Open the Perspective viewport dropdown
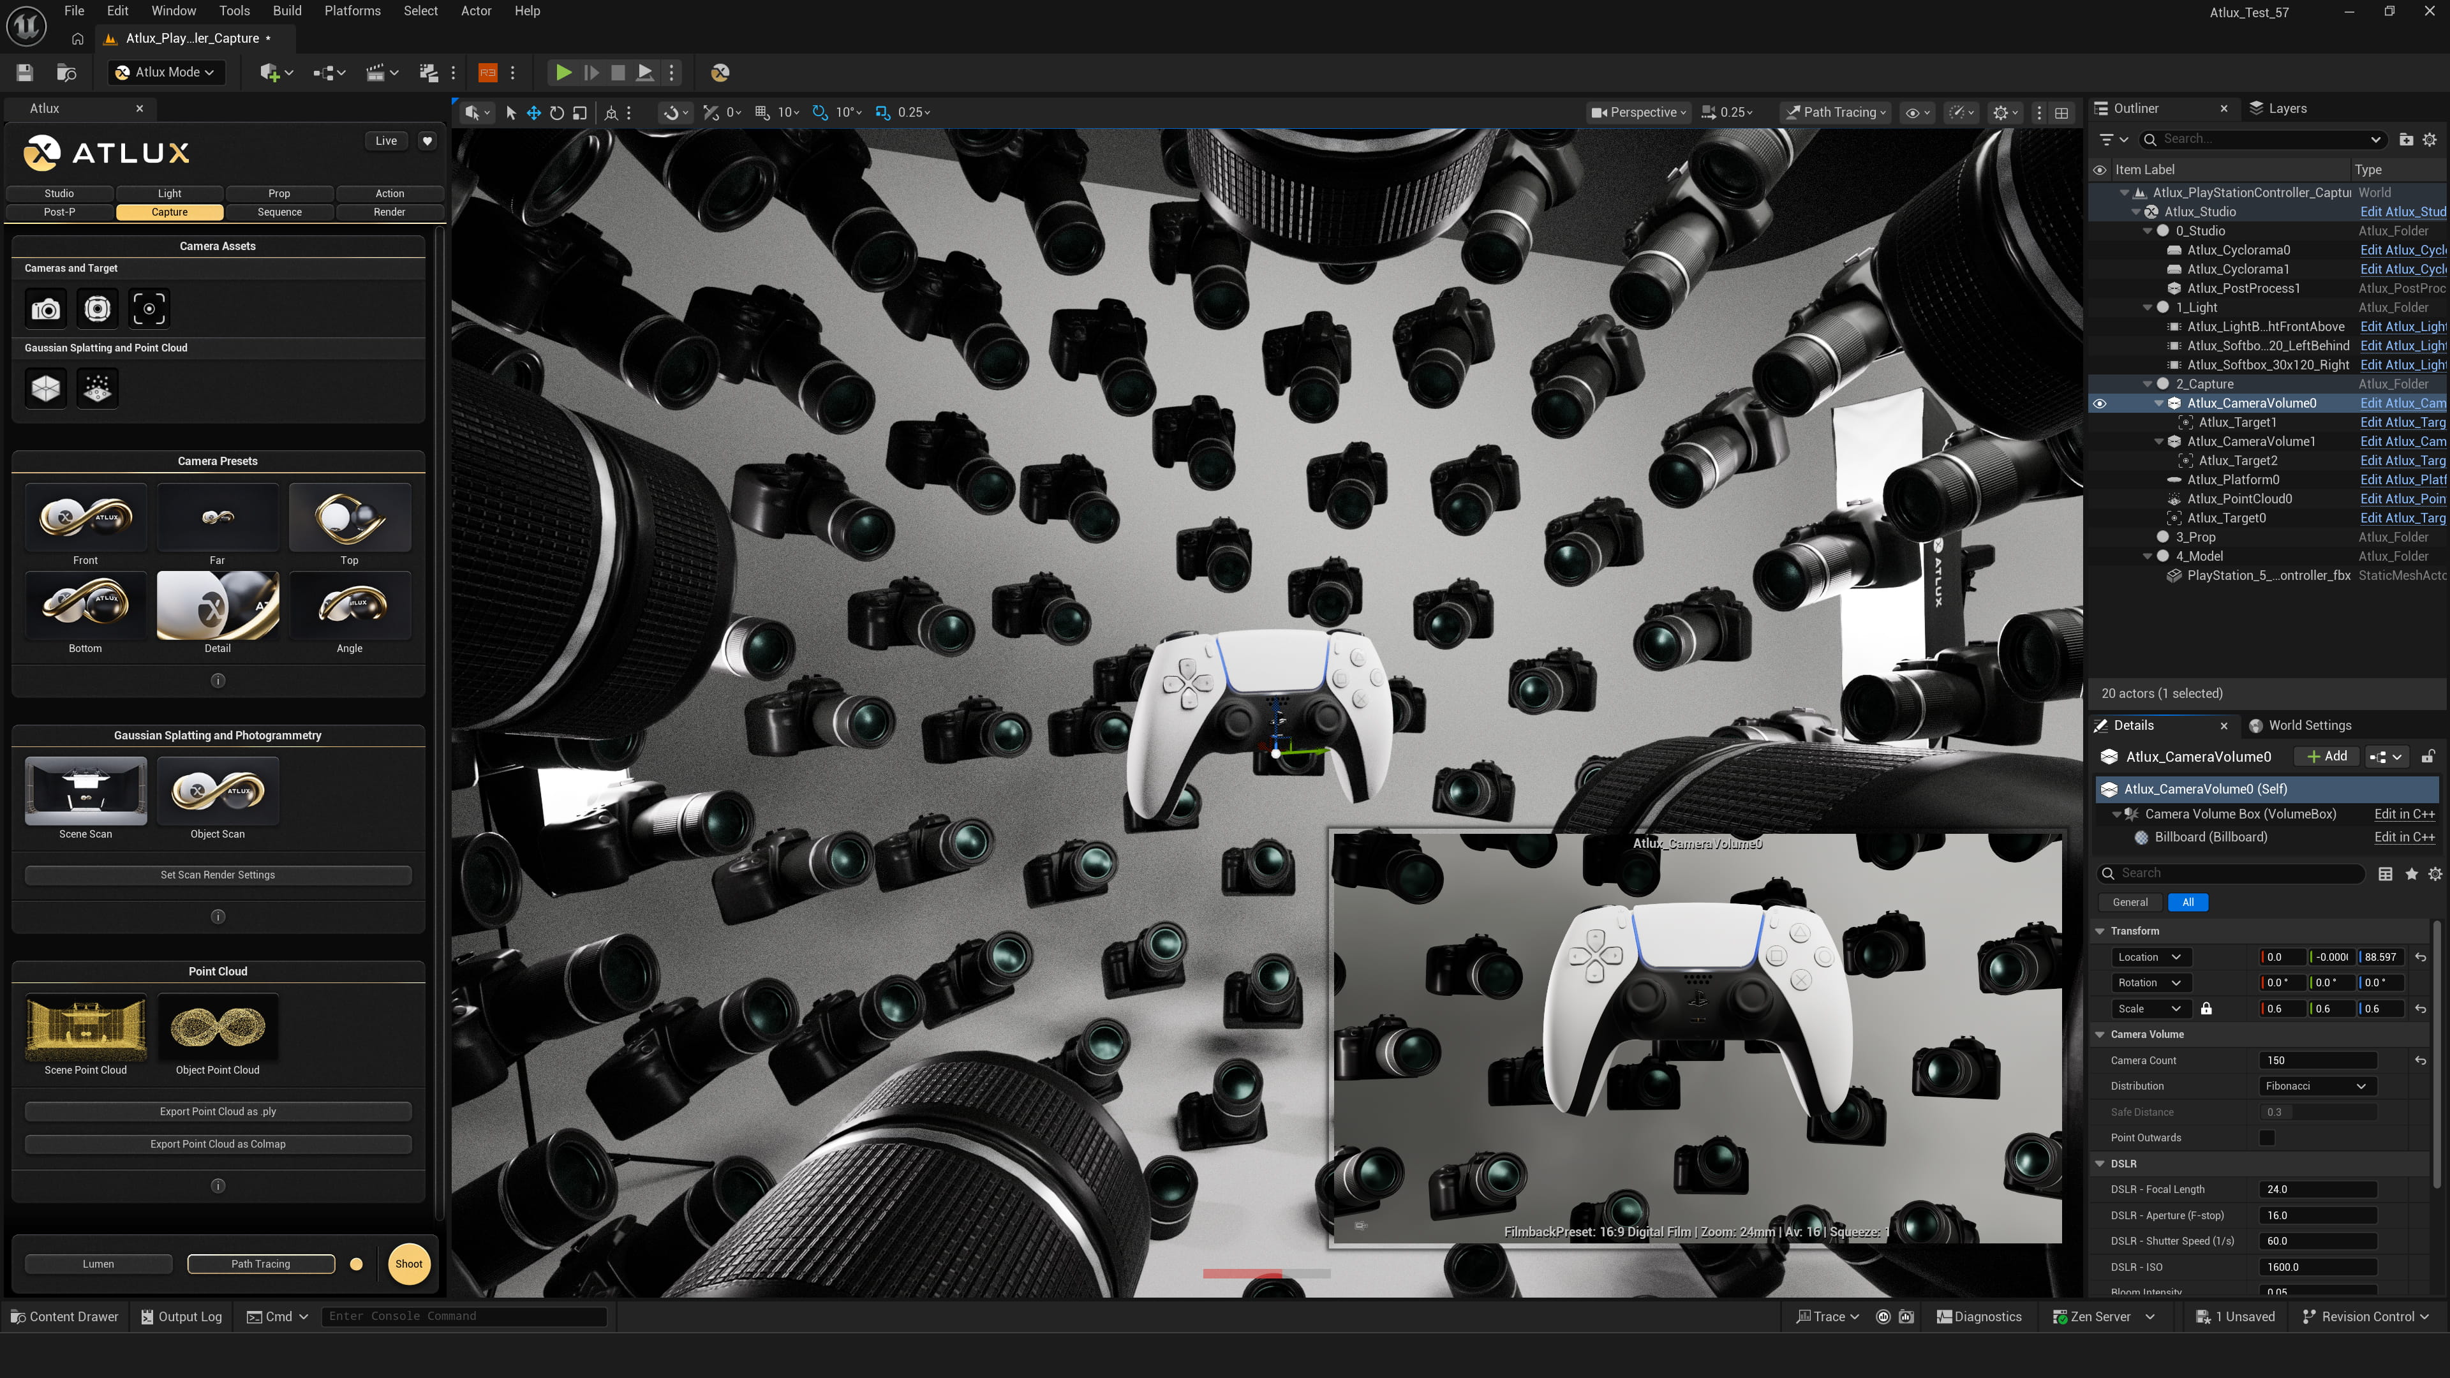The width and height of the screenshot is (2450, 1378). click(x=1638, y=112)
